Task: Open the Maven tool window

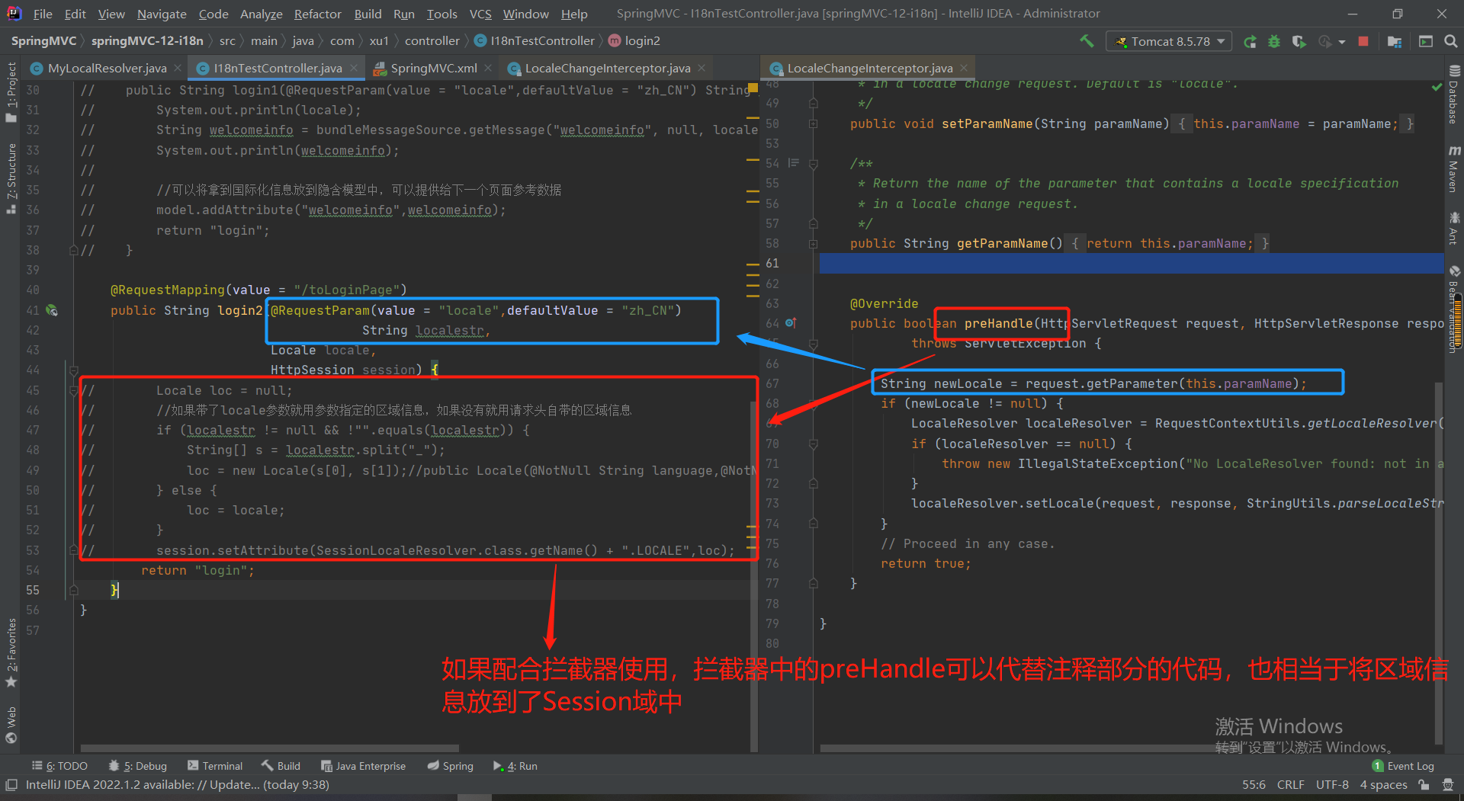Action: (x=1454, y=169)
